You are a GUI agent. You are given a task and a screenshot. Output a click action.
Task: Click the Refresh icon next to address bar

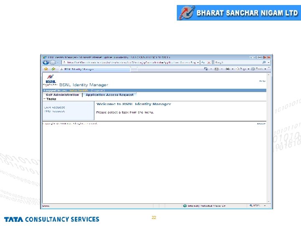(203, 62)
